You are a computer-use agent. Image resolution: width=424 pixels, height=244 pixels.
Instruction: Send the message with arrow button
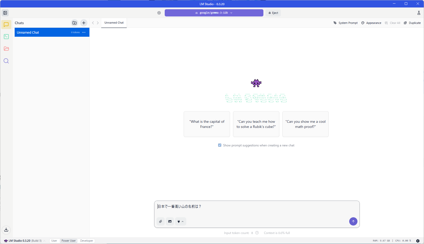pos(353,221)
